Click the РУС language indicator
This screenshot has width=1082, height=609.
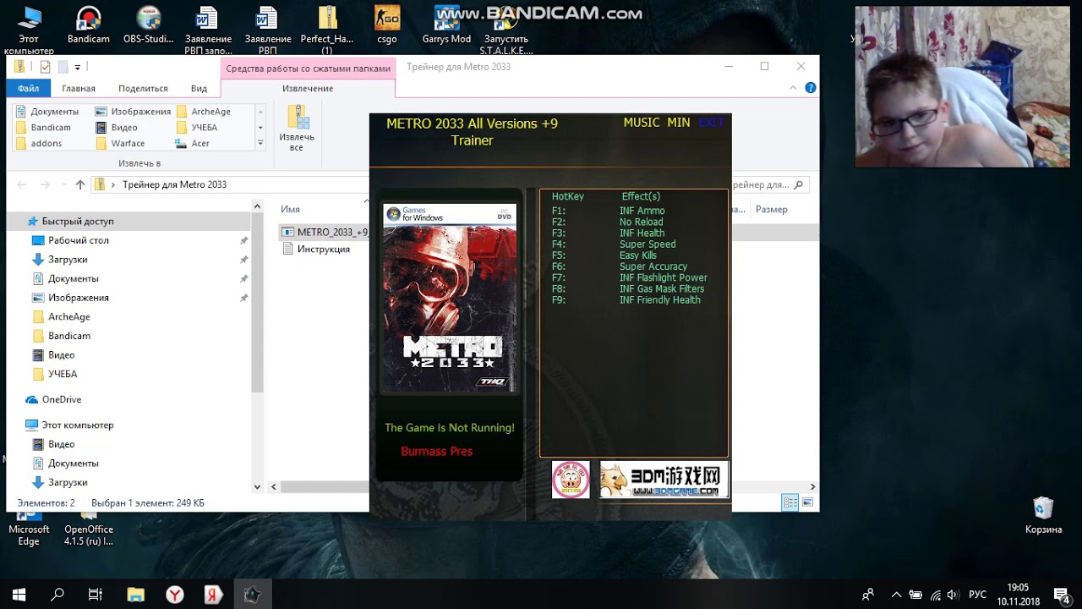[977, 595]
